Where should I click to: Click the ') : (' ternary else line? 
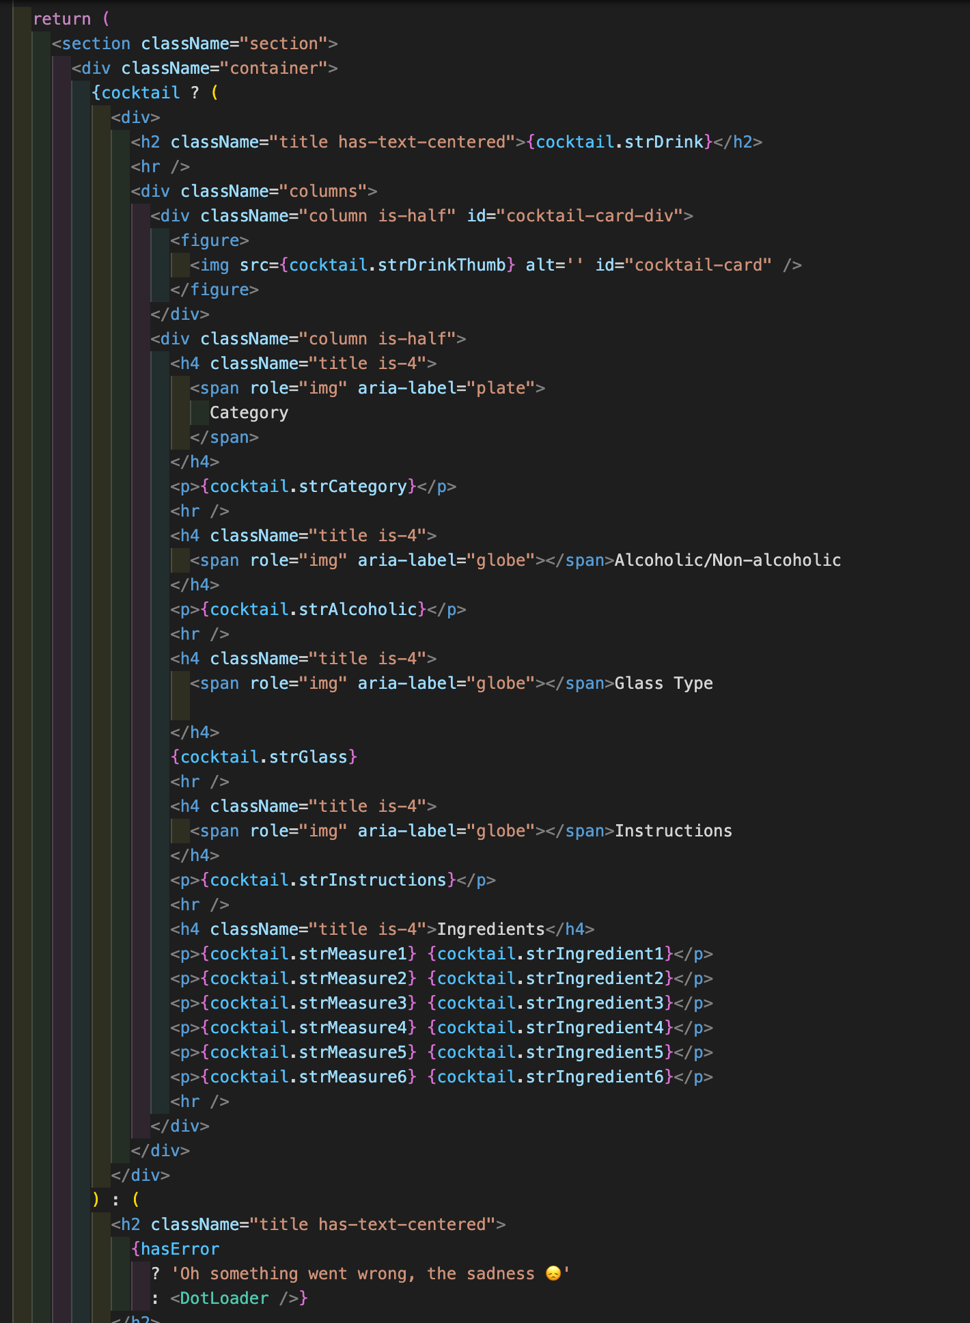(x=116, y=1200)
